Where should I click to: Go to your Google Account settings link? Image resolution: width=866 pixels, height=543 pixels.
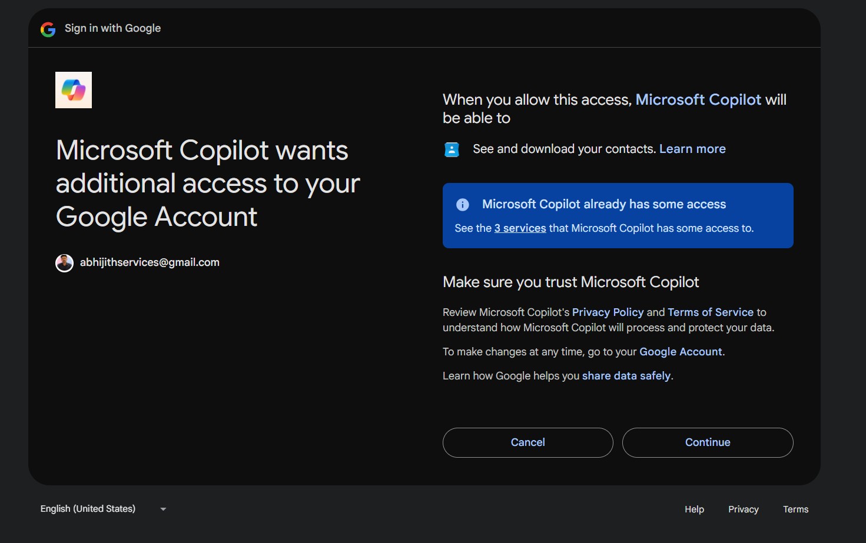(x=680, y=351)
